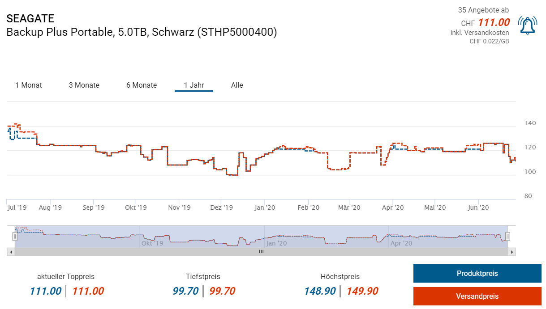Screen dimensions: 546x309
Task: Select the "1 Jahr" time range
Action: pyautogui.click(x=193, y=85)
